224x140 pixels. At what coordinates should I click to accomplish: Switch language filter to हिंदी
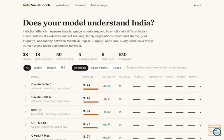(63, 68)
